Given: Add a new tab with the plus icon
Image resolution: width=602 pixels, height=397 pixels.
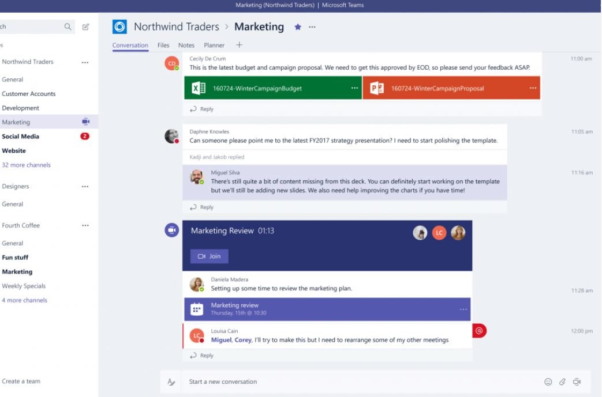Looking at the screenshot, I should (x=239, y=45).
